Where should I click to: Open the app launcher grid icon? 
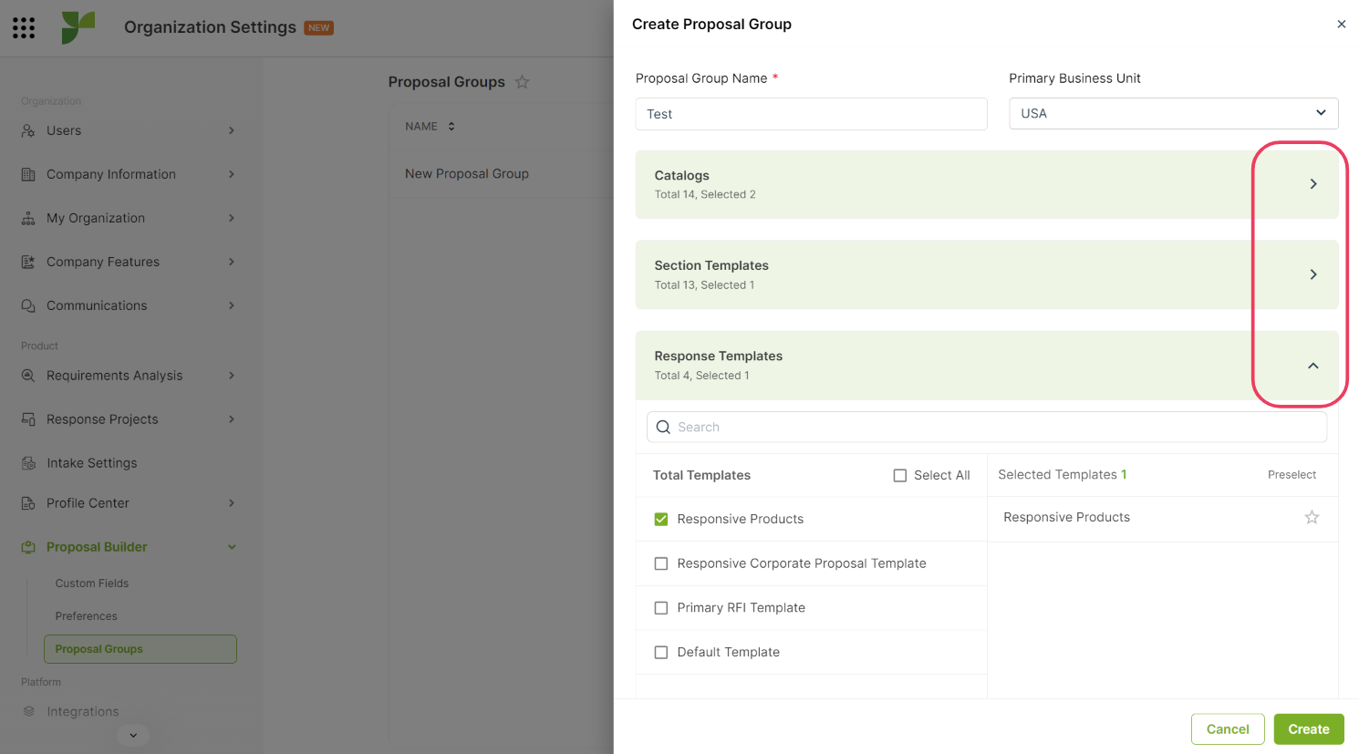tap(24, 27)
